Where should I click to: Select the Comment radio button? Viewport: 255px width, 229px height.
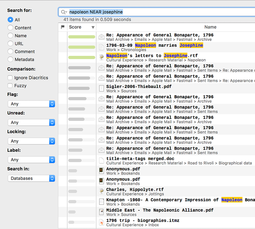[10, 51]
